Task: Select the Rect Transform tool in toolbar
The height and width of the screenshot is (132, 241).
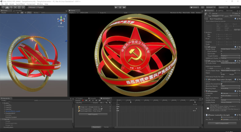Action: coord(19,7)
